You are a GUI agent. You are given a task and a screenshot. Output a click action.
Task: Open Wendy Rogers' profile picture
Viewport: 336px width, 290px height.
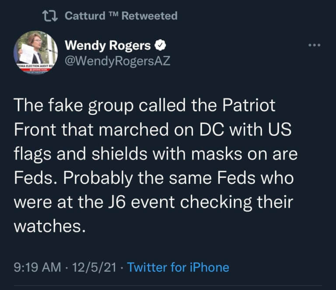tap(35, 52)
